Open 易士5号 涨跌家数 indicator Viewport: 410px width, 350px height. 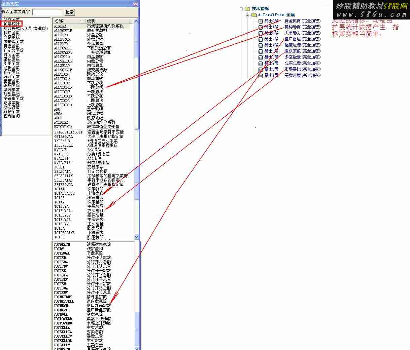(x=292, y=51)
